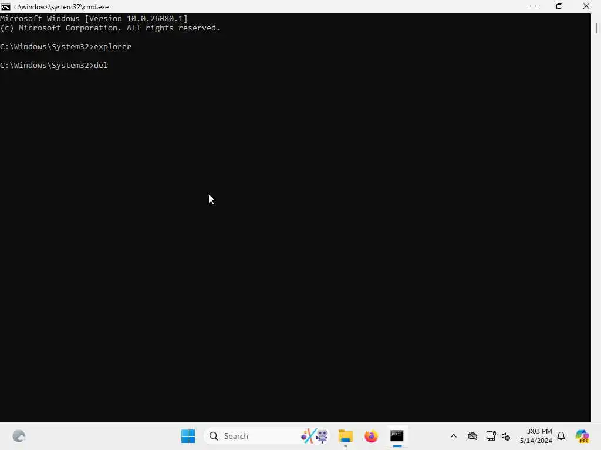Click the OneDrive cloud tray icon
601x450 pixels.
(x=472, y=436)
